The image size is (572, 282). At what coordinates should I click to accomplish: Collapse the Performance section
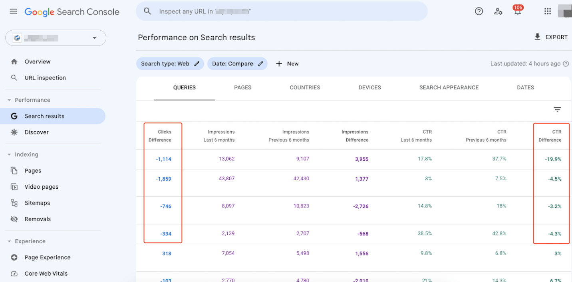click(x=9, y=100)
